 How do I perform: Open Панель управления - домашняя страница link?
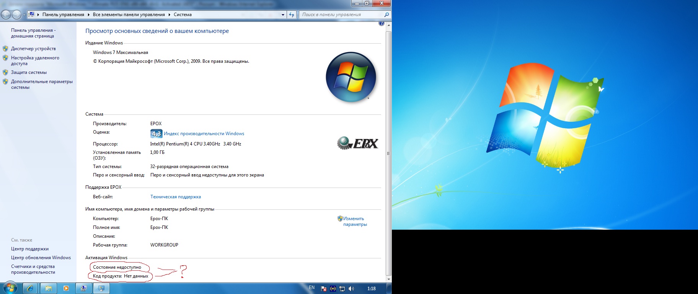(x=33, y=33)
